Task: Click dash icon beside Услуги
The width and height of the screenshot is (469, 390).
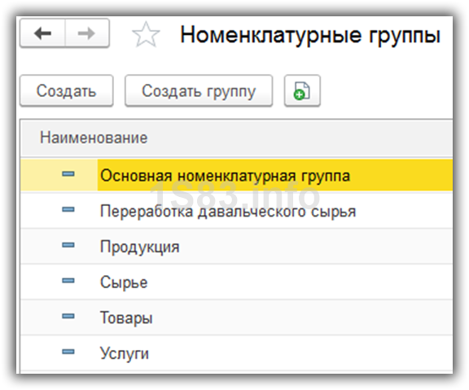Action: (68, 352)
